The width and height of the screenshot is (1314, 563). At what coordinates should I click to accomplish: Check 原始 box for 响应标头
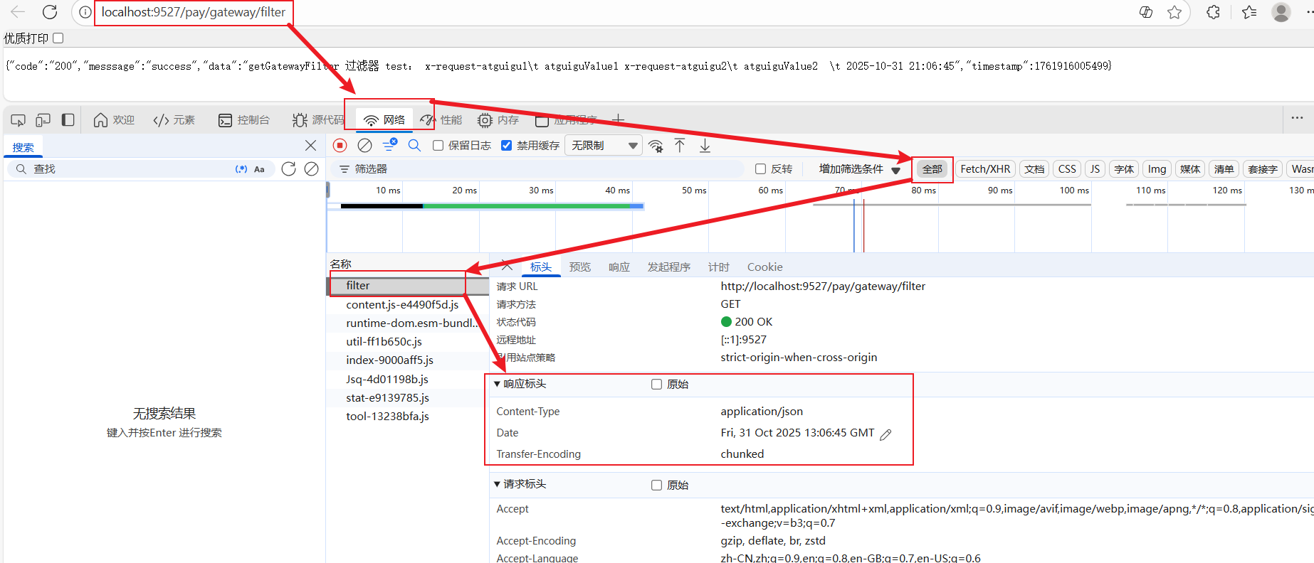656,384
